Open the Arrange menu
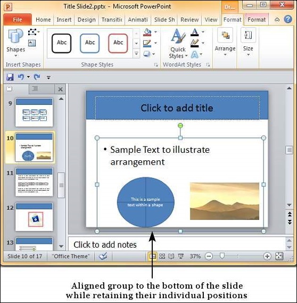Image resolution: width=297 pixels, height=303 pixels. [225, 42]
